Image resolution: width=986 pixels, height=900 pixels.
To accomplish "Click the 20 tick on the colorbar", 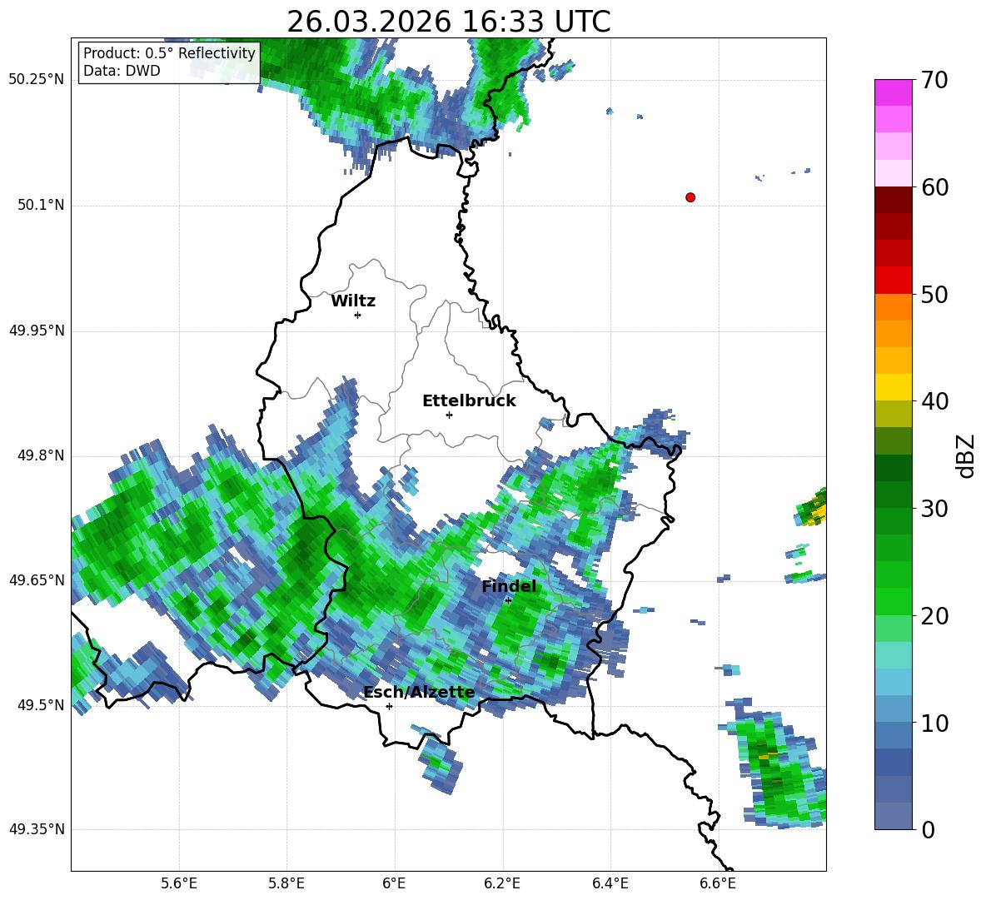I will (934, 615).
